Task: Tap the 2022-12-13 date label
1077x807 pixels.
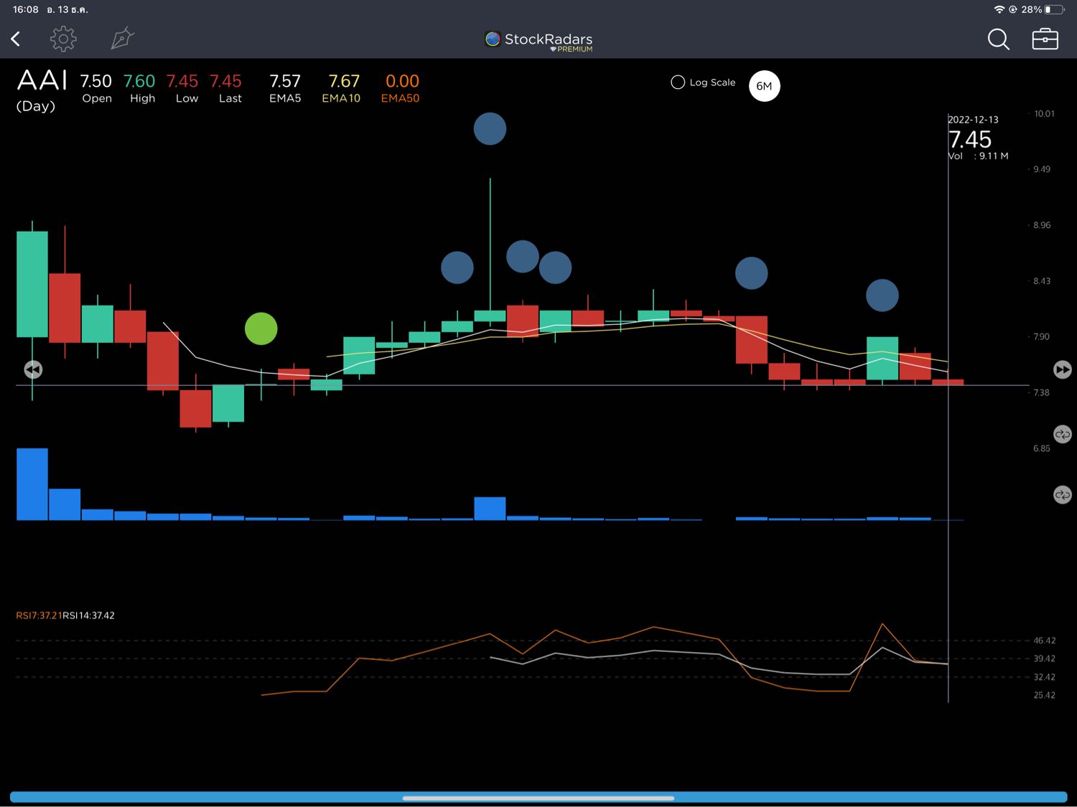Action: pos(973,120)
